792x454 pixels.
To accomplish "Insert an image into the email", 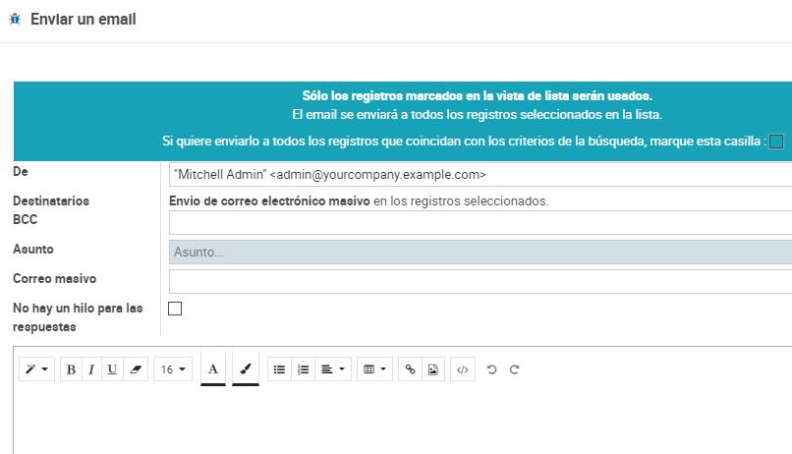I will (433, 369).
